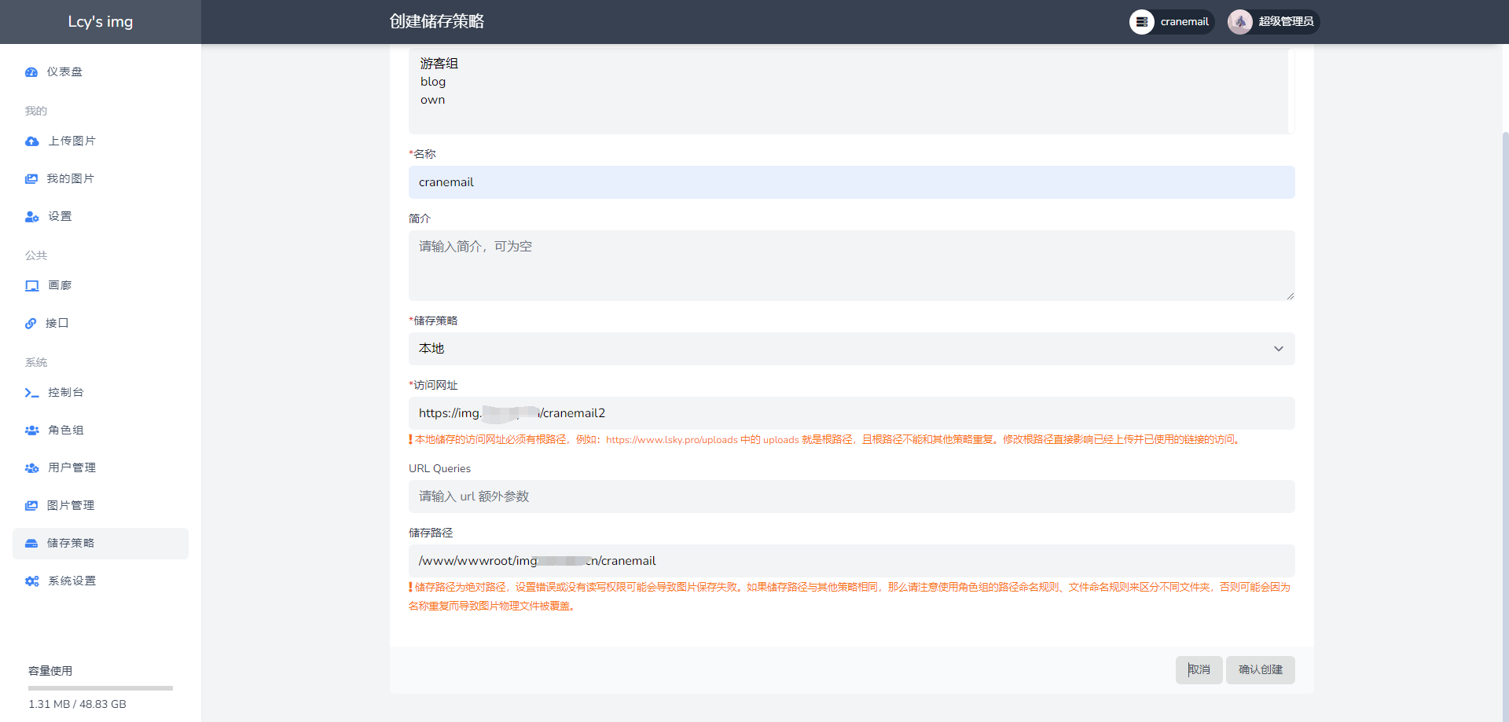Viewport: 1509px width, 722px height.
Task: Expand the 储存策略 dropdown showing 本地
Action: 851,349
